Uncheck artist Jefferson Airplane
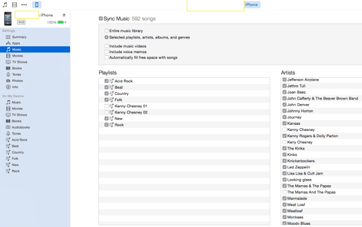362x227 pixels. (x=285, y=80)
